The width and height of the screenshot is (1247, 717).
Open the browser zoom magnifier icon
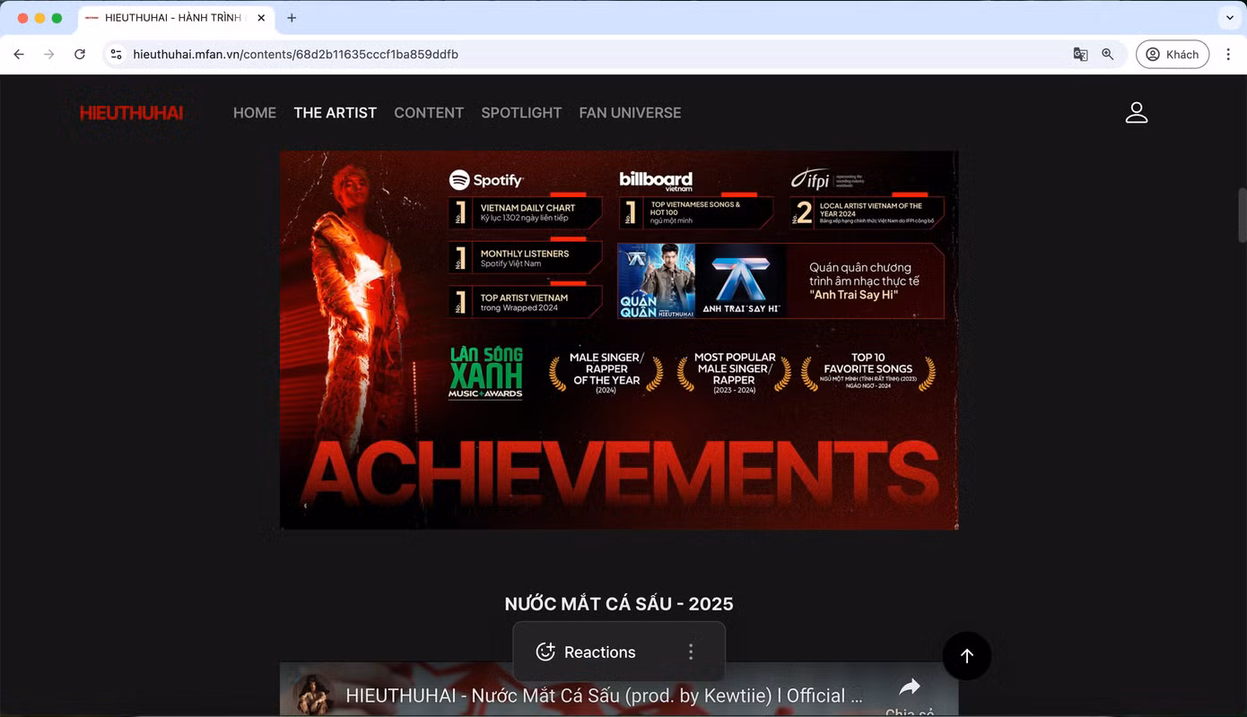[1108, 55]
